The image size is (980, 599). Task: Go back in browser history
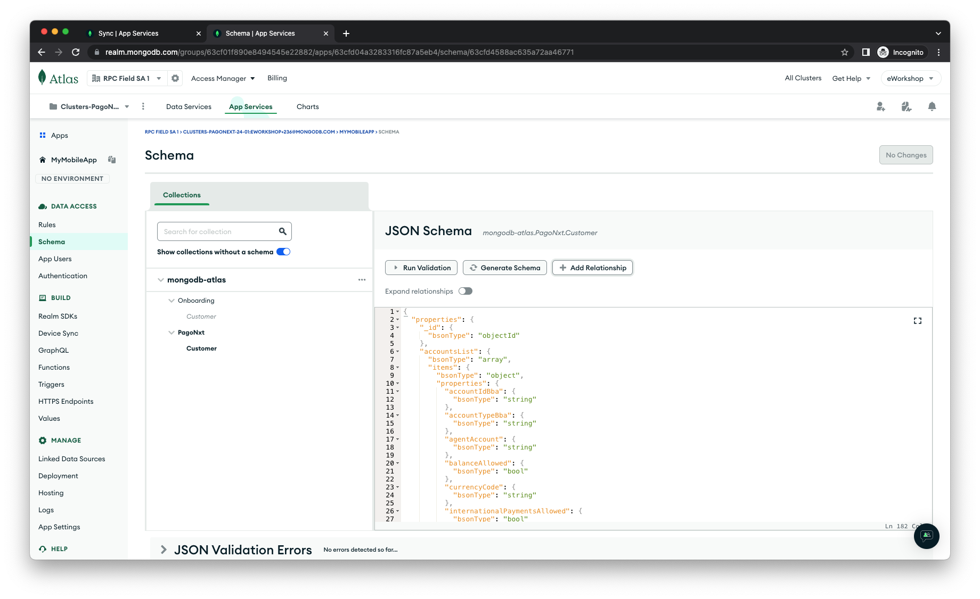point(42,52)
